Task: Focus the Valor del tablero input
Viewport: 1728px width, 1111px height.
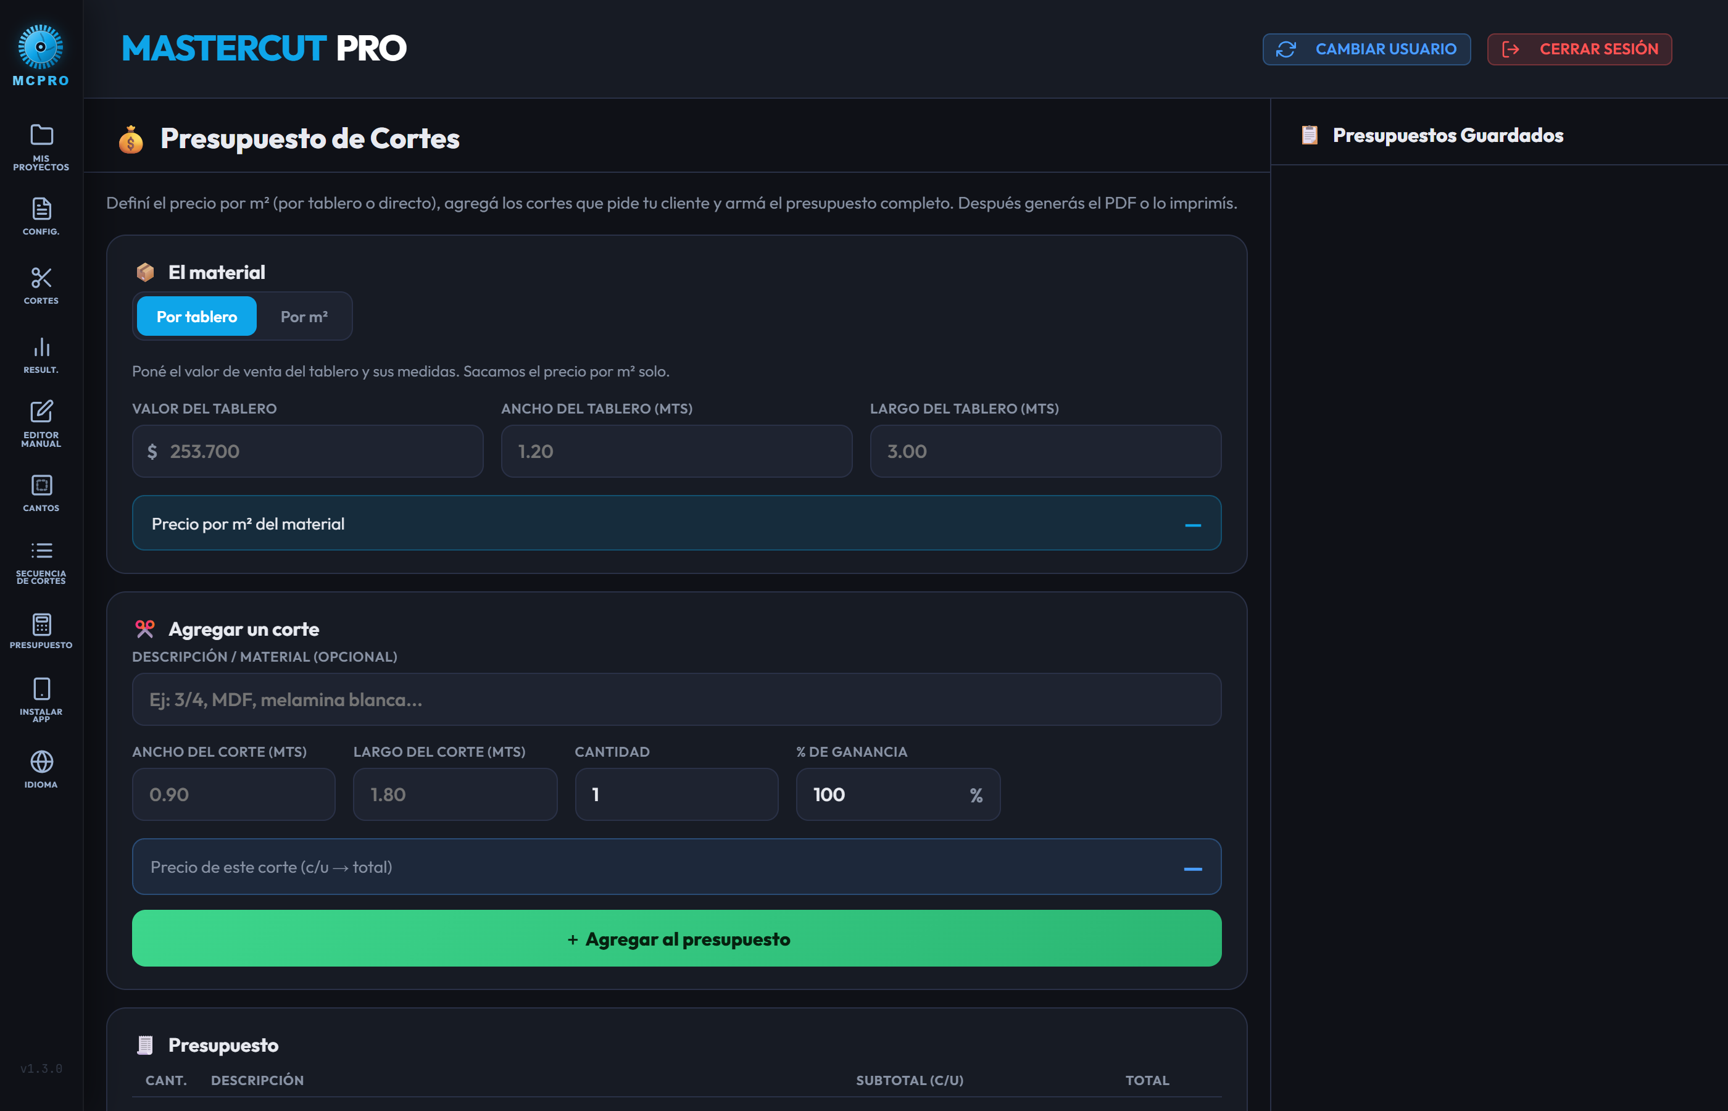Action: point(307,451)
